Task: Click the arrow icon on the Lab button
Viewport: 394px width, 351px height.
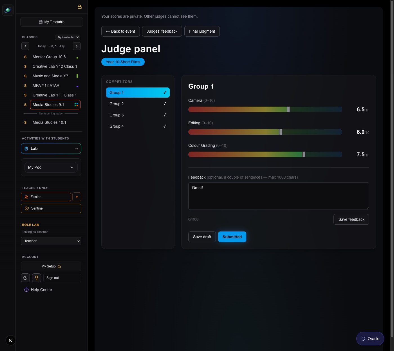Action: [x=77, y=148]
